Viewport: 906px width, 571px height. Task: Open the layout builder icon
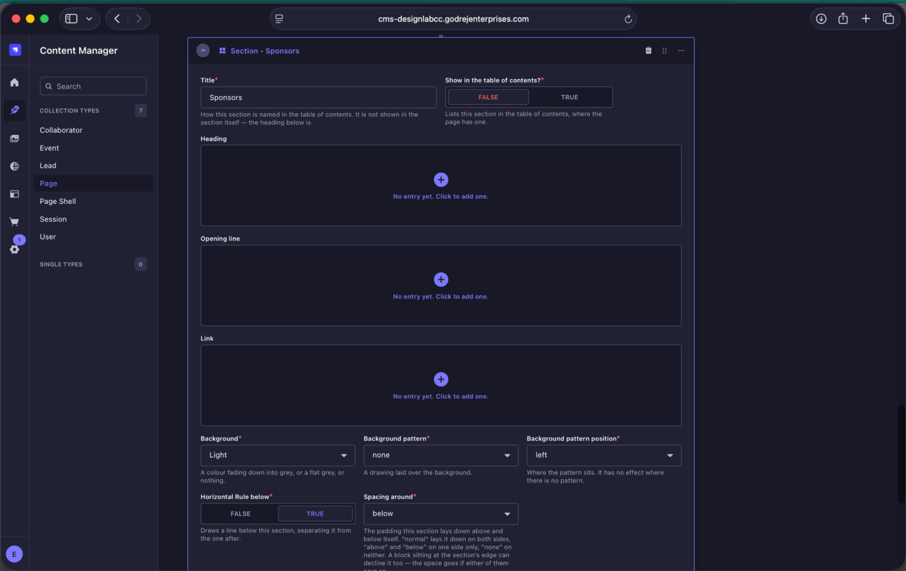[15, 194]
